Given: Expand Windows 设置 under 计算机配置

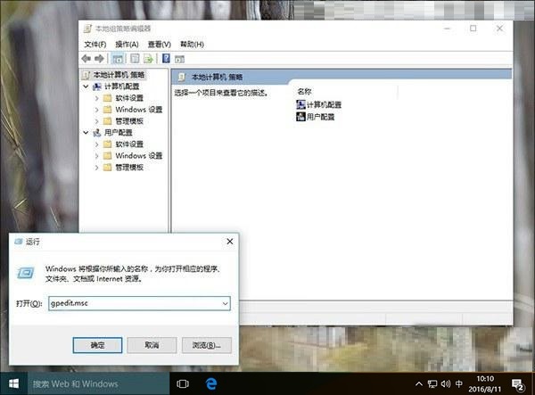Looking at the screenshot, I should pyautogui.click(x=96, y=110).
